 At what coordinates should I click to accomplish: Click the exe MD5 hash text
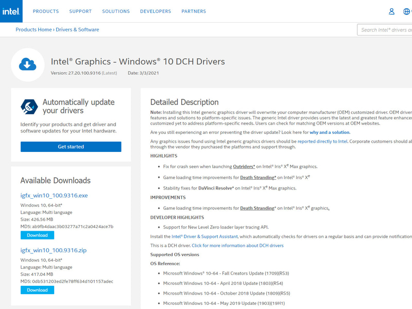67,227
